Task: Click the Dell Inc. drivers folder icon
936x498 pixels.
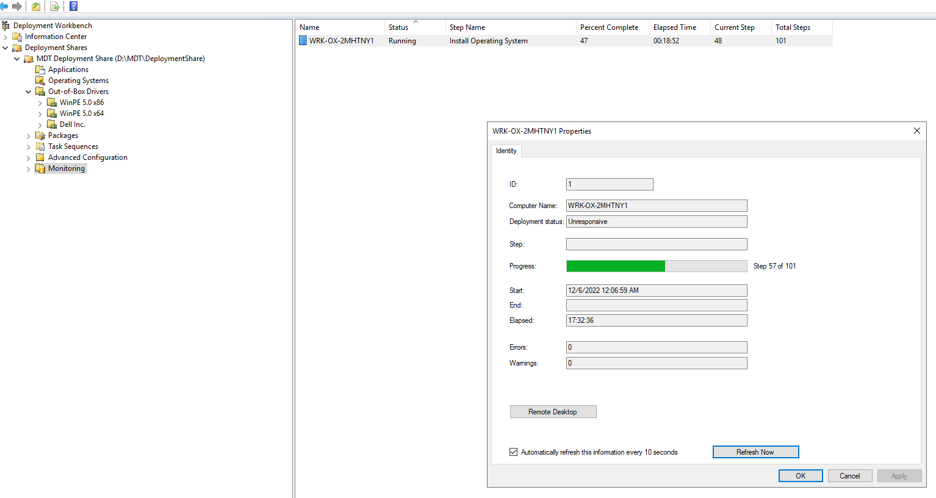Action: (x=51, y=124)
